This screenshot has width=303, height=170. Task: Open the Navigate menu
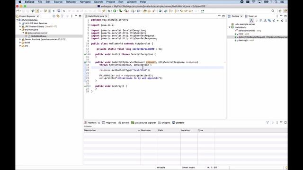pos(85,2)
